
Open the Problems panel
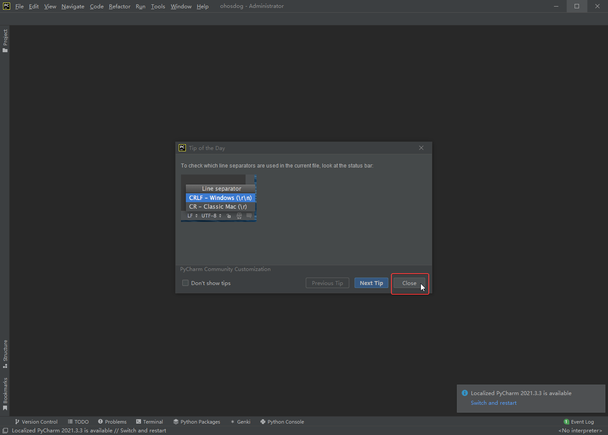pos(112,422)
